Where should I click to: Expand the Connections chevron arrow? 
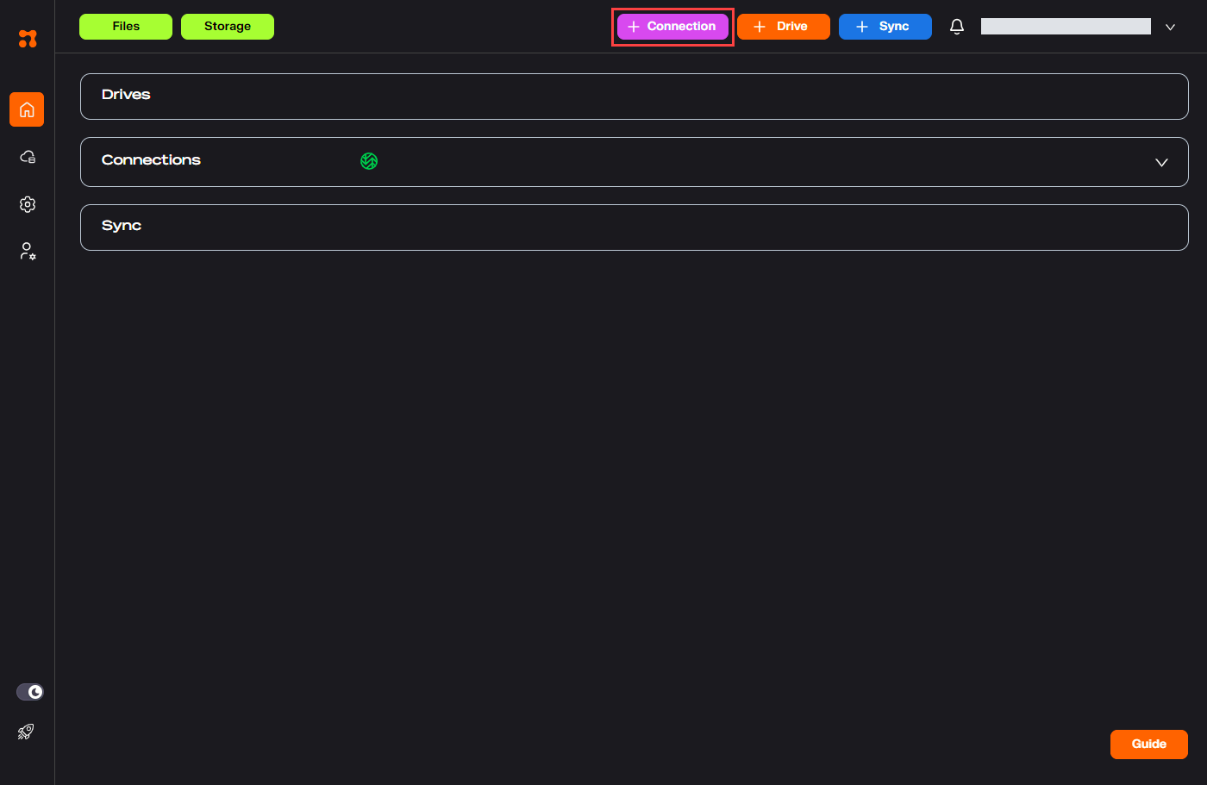1161,162
